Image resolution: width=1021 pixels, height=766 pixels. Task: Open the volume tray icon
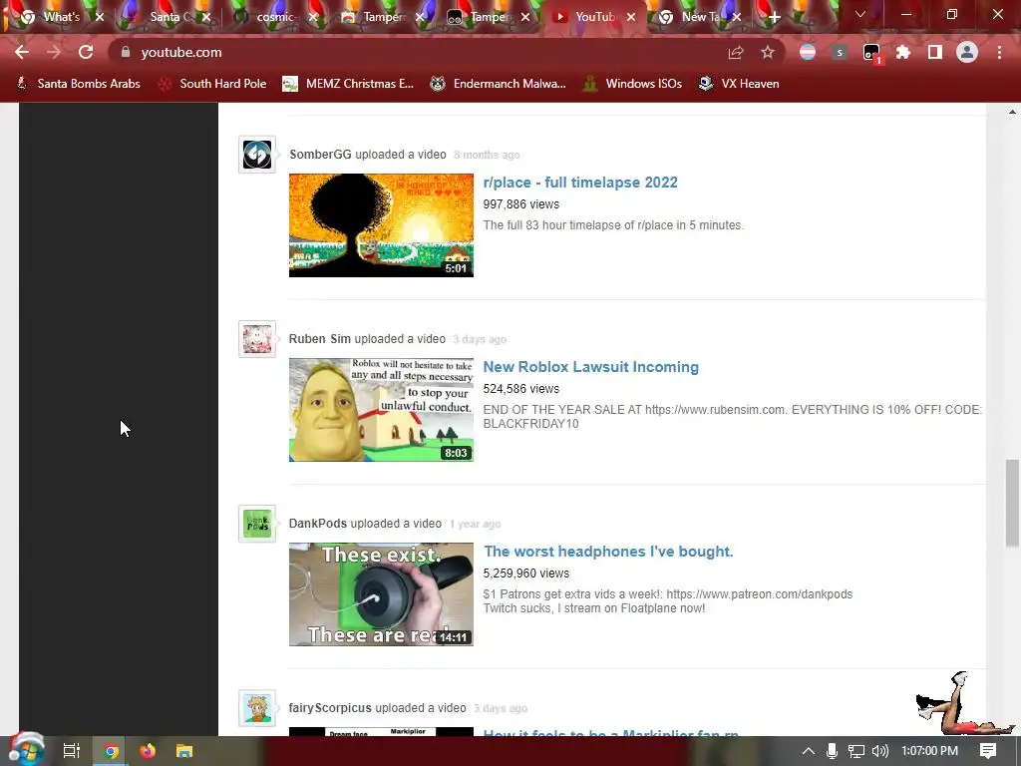tap(879, 751)
